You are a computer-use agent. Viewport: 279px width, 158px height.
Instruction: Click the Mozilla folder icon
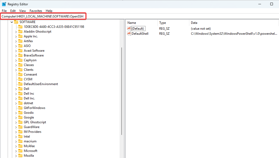[x=20, y=156]
